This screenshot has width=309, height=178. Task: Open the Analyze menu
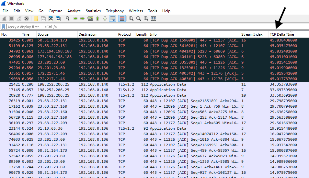coord(74,11)
